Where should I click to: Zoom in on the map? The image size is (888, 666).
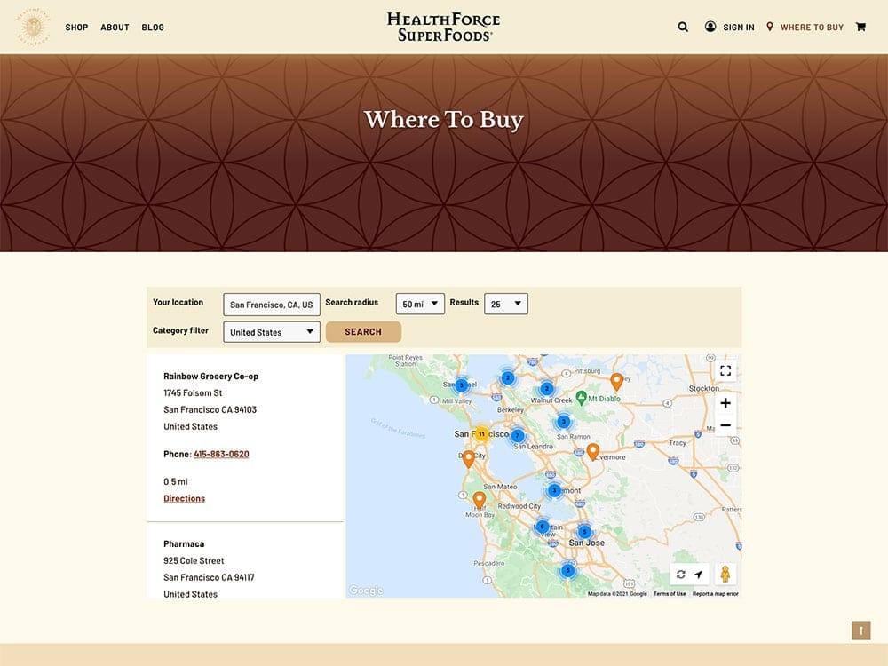[725, 403]
